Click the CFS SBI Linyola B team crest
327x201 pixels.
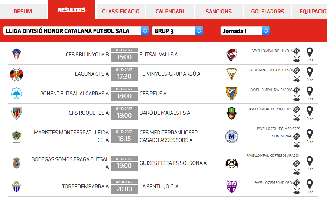click(x=17, y=55)
